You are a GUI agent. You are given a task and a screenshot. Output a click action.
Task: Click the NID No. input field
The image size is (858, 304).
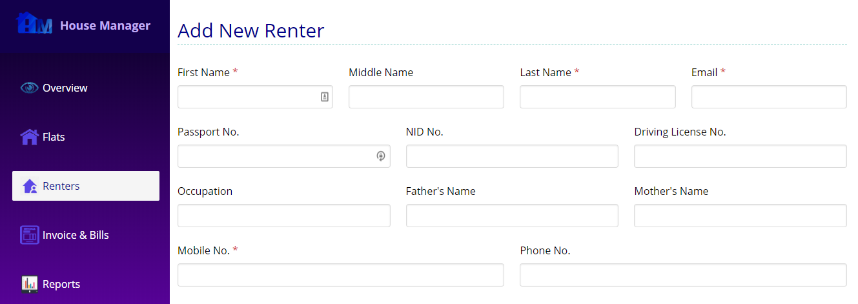(512, 156)
